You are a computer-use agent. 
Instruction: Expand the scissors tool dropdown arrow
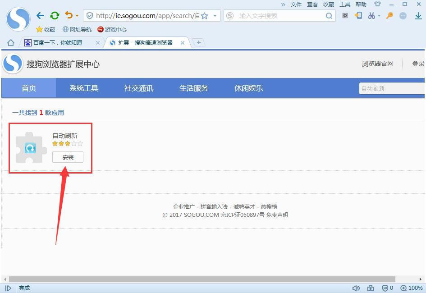[x=379, y=16]
